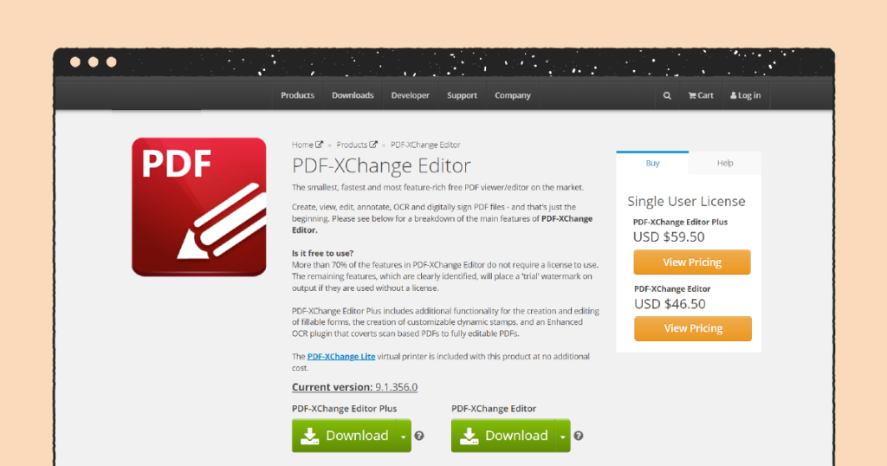This screenshot has height=466, width=887.
Task: Expand dropdown arrow on Editor download
Action: click(563, 436)
